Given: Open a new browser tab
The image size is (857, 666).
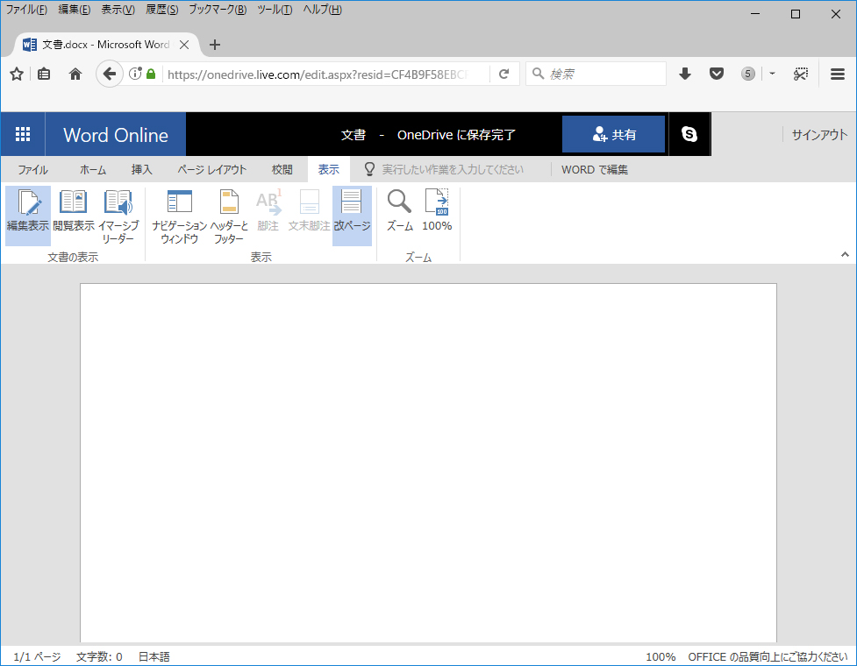Looking at the screenshot, I should (215, 45).
